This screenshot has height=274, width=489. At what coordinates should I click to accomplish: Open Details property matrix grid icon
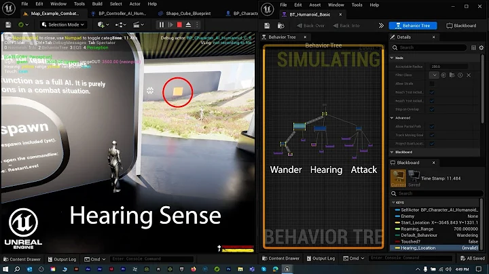473,47
